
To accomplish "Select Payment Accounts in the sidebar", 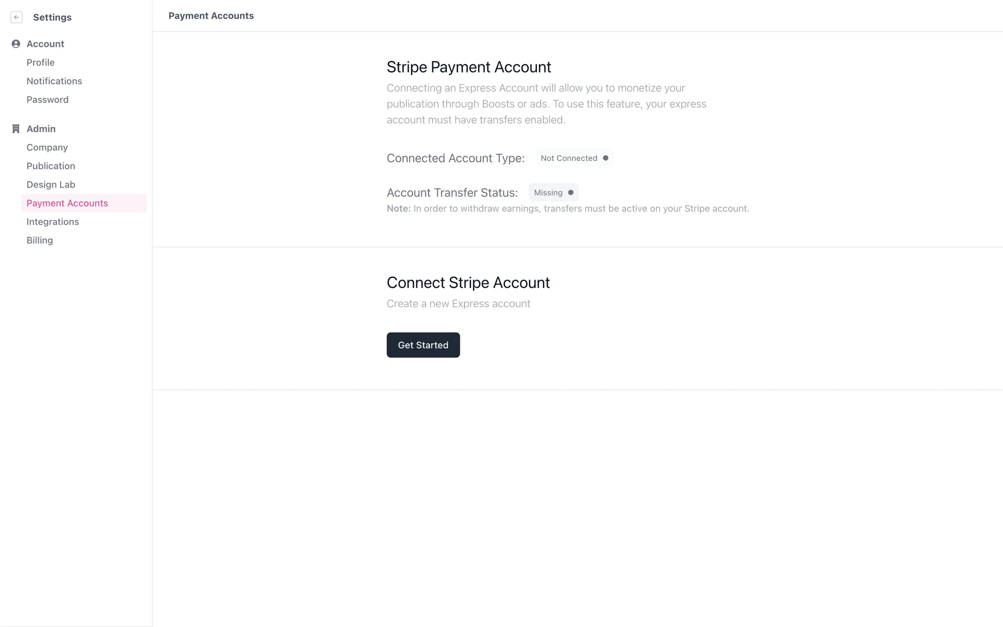I will [67, 203].
